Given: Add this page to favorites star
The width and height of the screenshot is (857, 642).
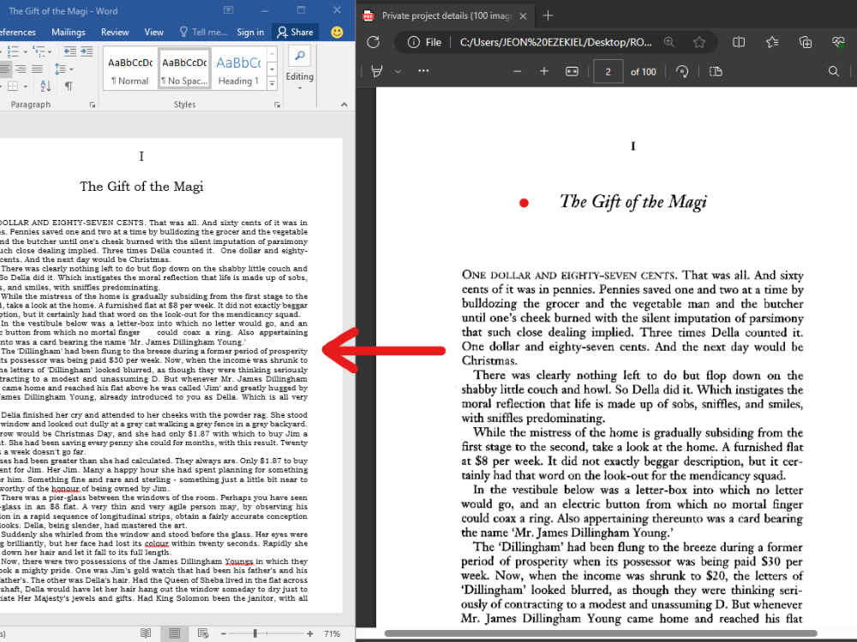Looking at the screenshot, I should 699,42.
